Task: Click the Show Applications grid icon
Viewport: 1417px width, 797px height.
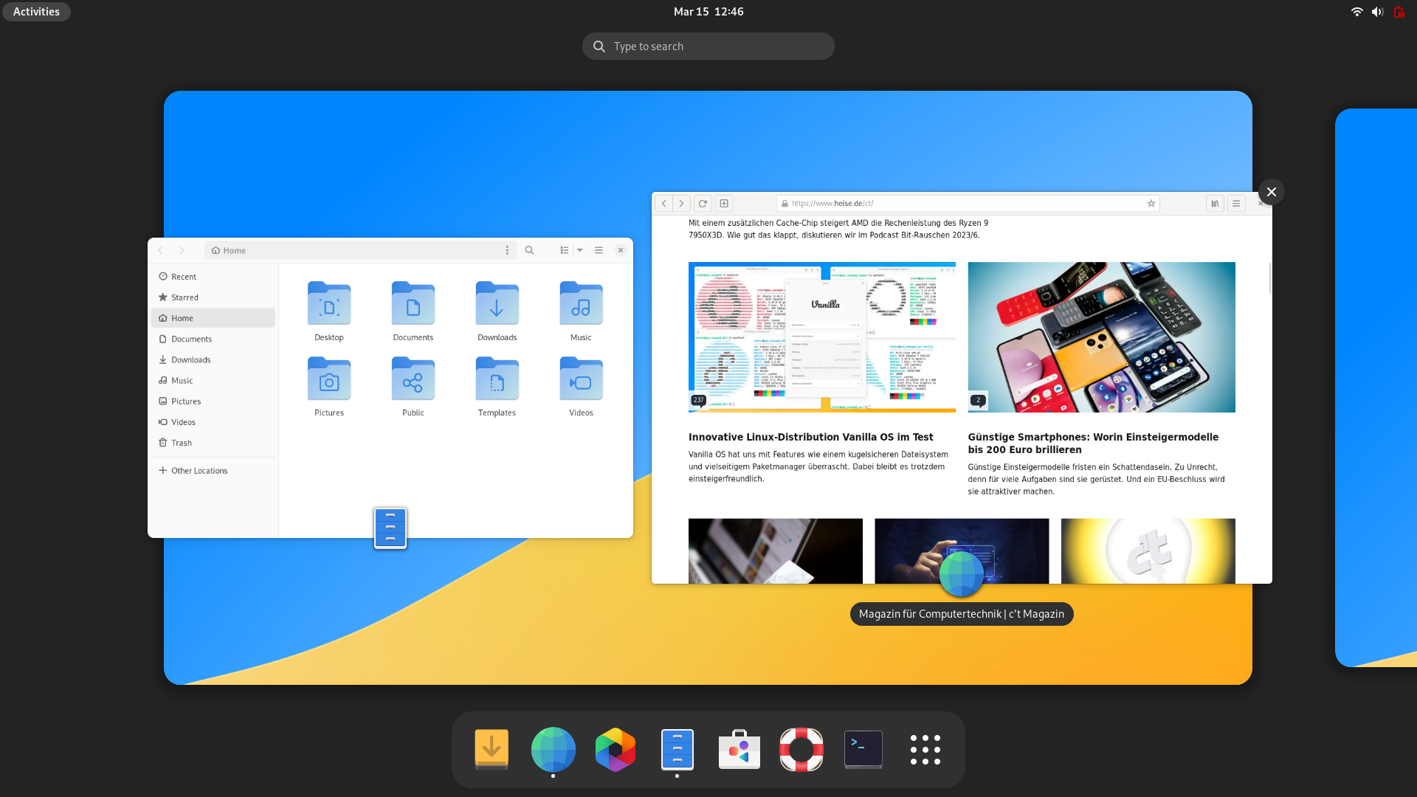Action: [x=925, y=749]
